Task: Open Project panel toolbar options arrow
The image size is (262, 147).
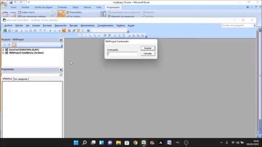Action: point(62,46)
